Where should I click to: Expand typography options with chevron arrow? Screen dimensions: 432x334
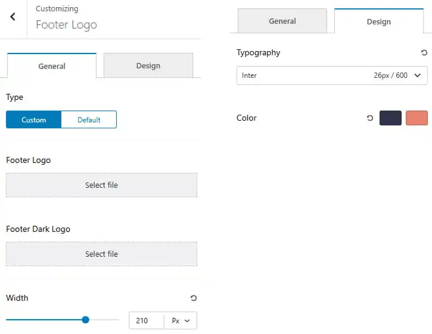(417, 75)
